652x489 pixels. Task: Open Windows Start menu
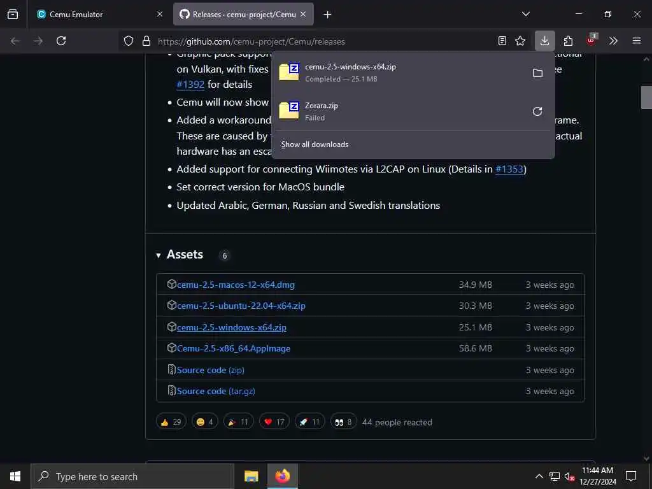[x=15, y=476]
